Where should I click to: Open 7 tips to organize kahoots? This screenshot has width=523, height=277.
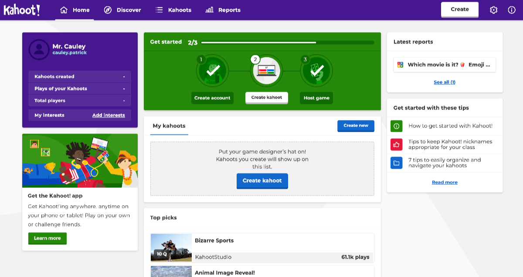[x=445, y=163]
